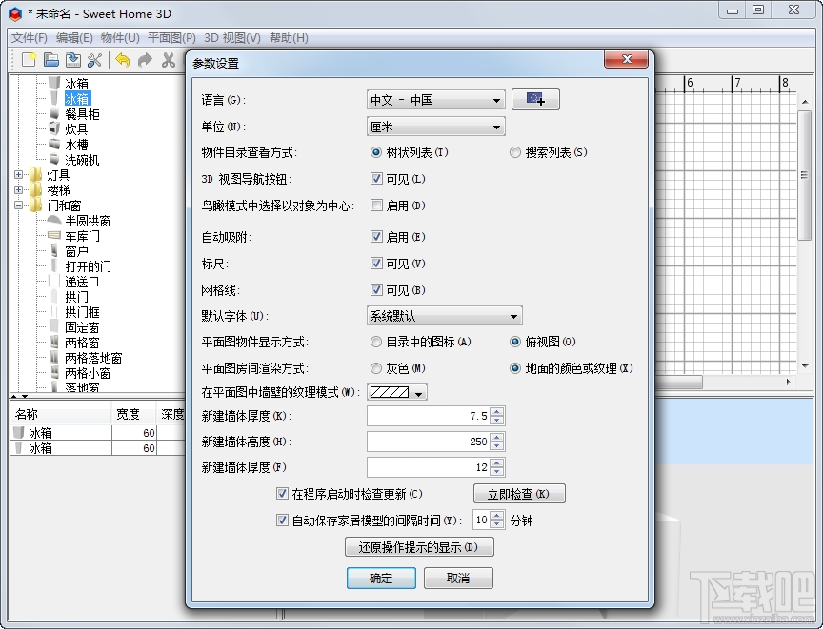
Task: Toggle 标尺 可见 checkbox
Action: 376,264
